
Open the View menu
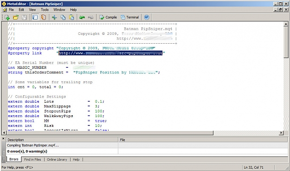(32, 10)
